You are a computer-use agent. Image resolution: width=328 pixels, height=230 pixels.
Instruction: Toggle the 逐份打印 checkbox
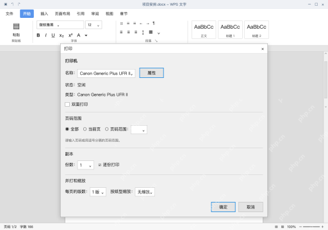(x=100, y=165)
